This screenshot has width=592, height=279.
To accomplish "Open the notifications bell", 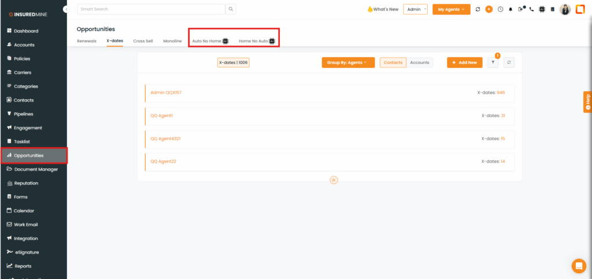I will [510, 9].
